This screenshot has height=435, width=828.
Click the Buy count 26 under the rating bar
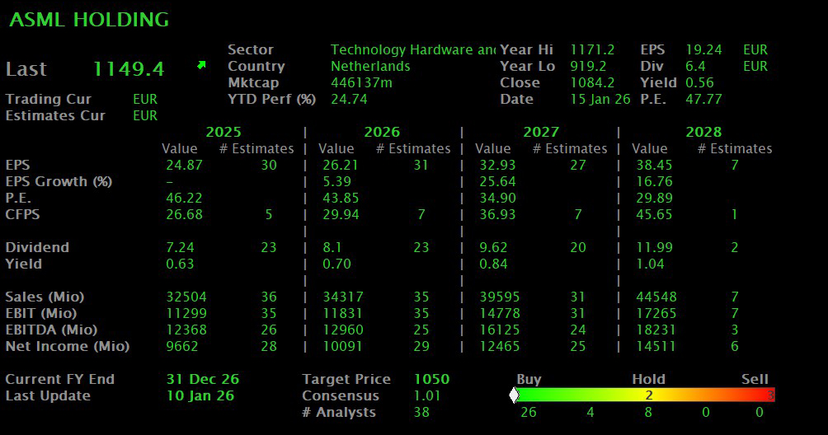click(x=529, y=412)
